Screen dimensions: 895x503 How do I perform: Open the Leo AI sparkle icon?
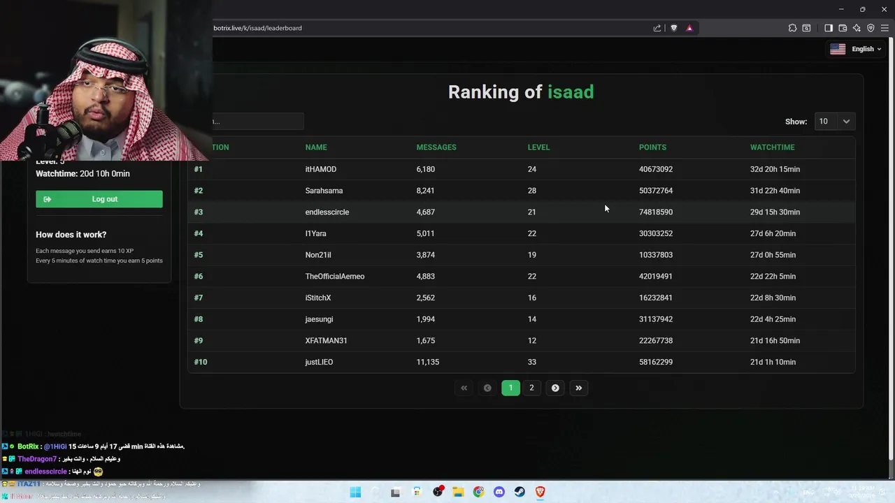click(x=857, y=28)
